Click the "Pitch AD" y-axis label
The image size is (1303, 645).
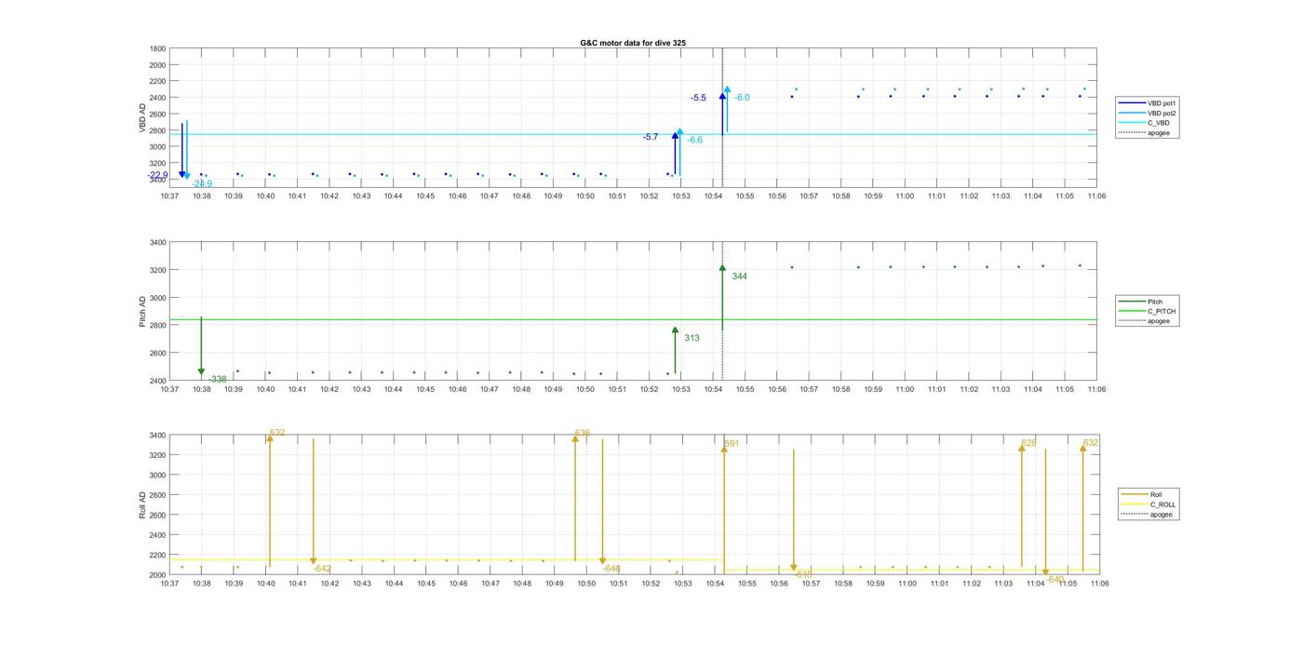tap(143, 311)
